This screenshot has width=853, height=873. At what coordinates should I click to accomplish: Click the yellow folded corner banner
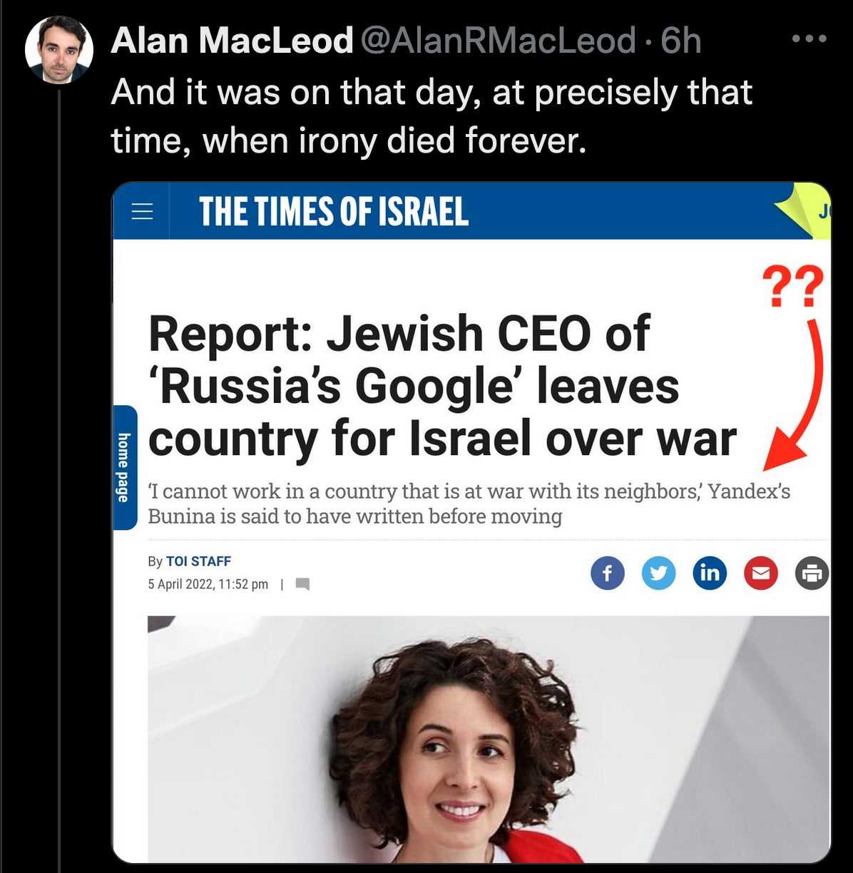[806, 209]
